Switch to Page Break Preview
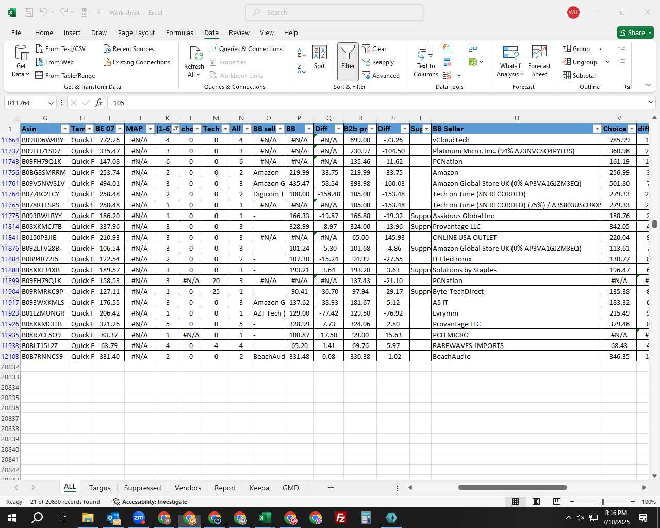This screenshot has width=660, height=528. [556, 502]
